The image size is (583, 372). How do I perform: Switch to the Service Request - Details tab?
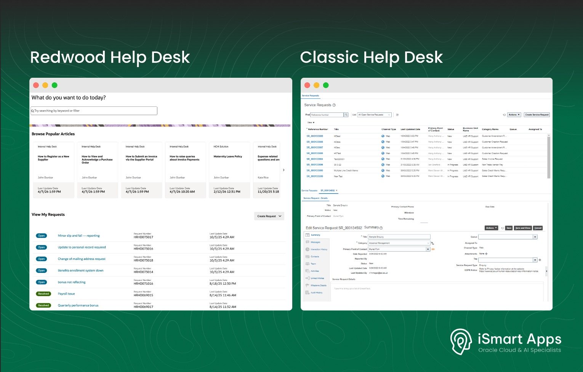[x=315, y=198]
